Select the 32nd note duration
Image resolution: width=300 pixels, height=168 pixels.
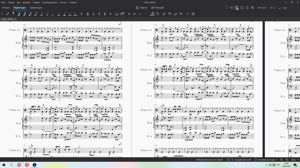coord(25,14)
